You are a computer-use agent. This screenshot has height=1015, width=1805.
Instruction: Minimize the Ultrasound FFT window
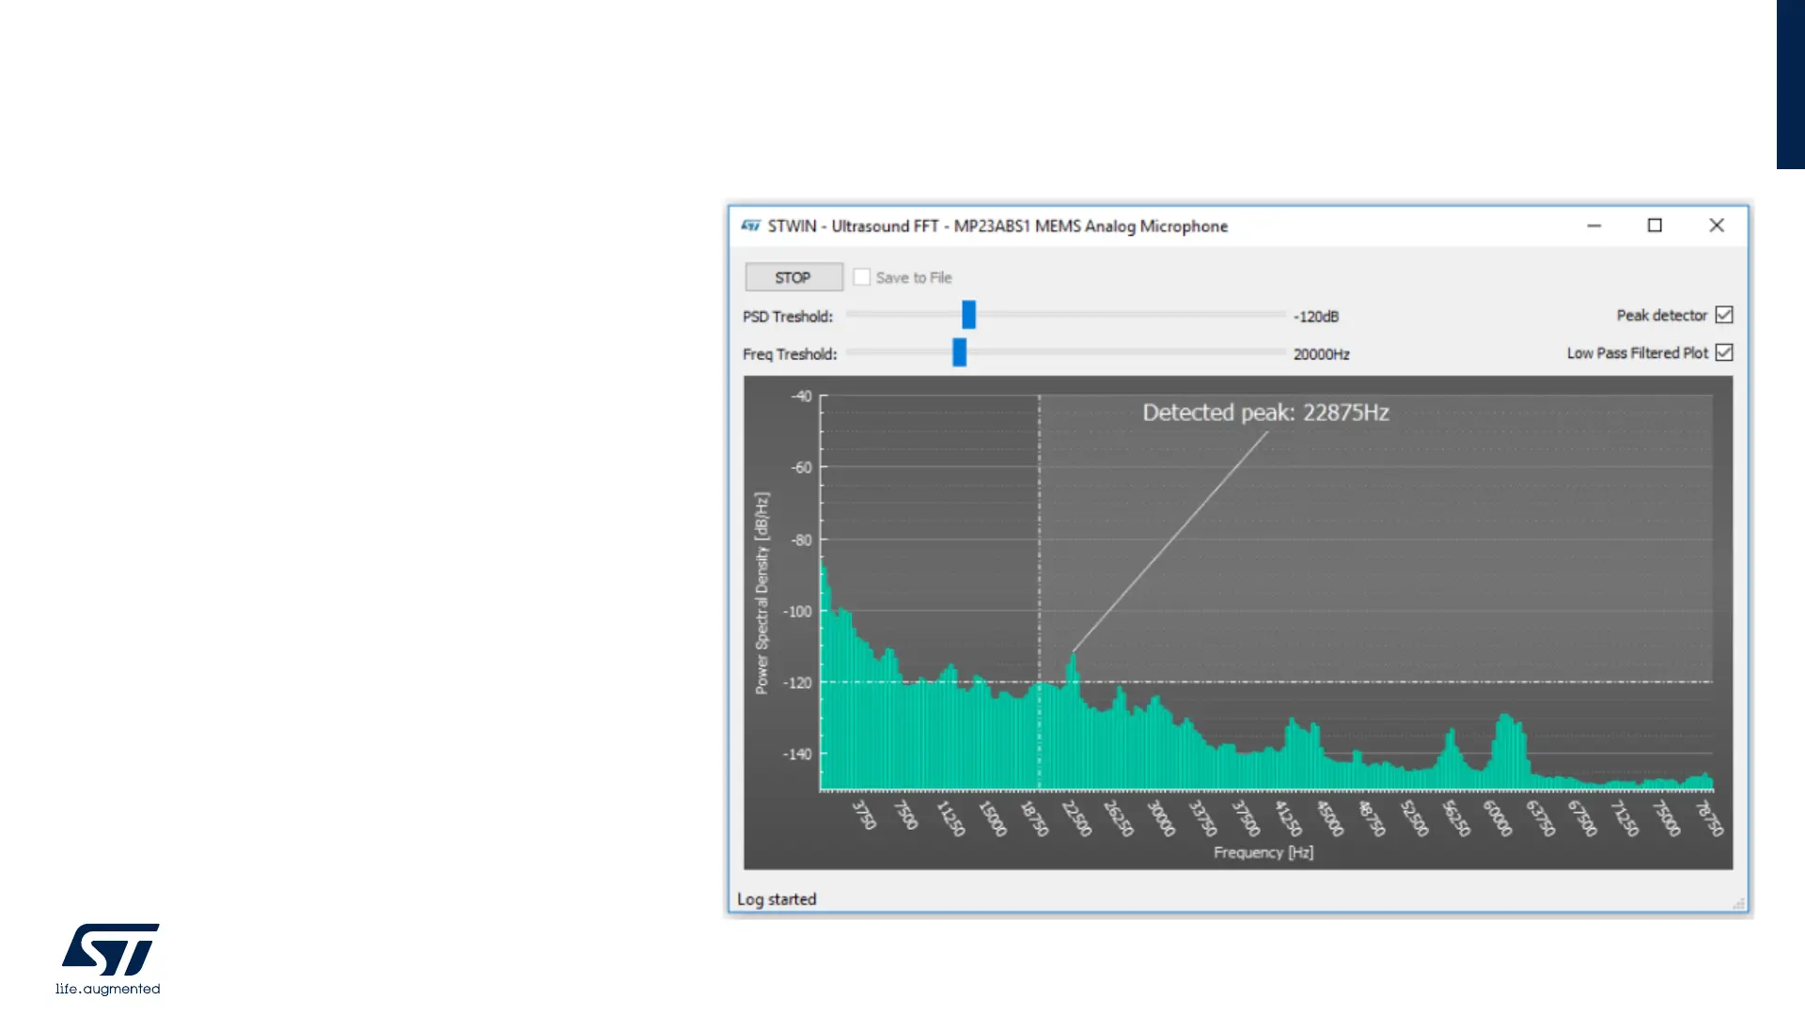[x=1593, y=226]
